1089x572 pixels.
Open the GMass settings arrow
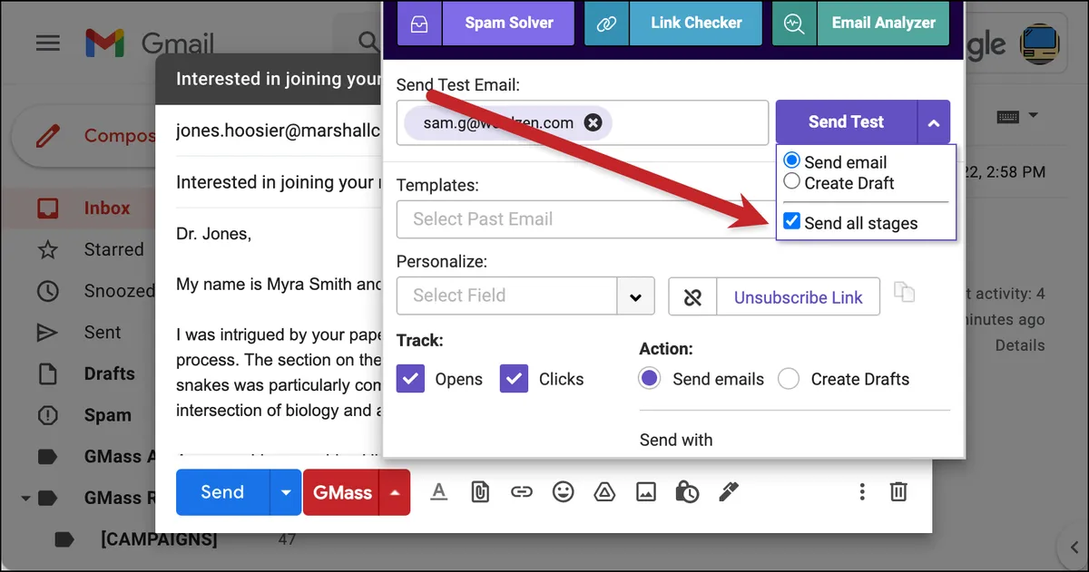tap(395, 492)
